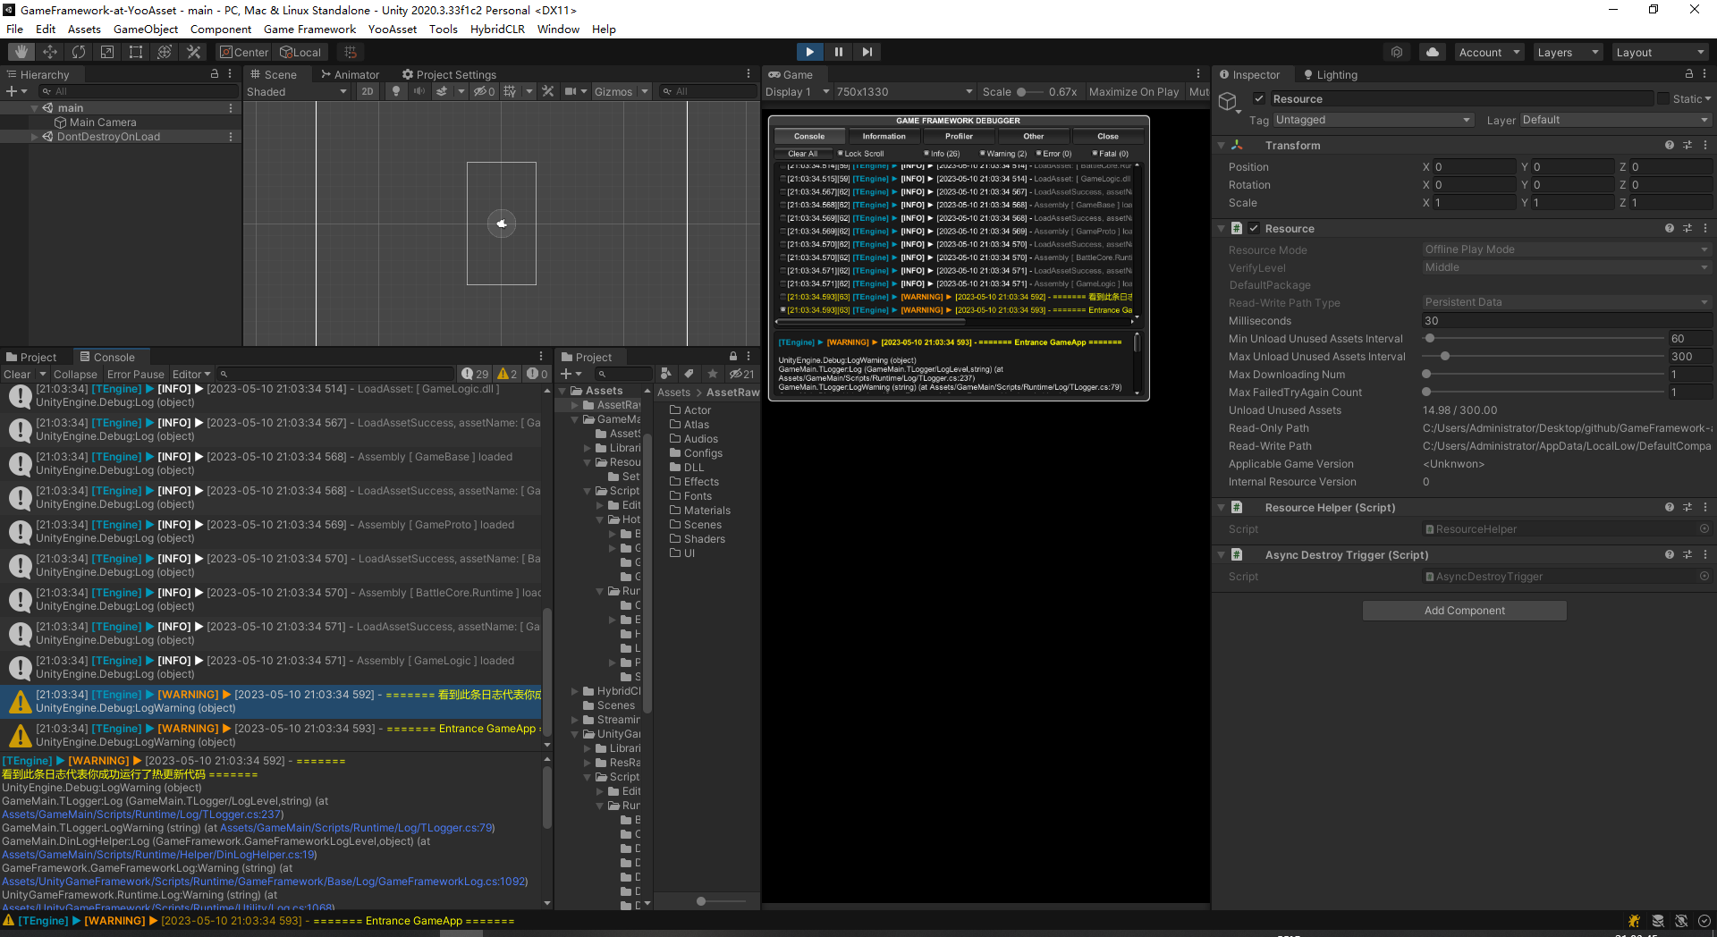Toggle the 2D scene view mode
Image resolution: width=1717 pixels, height=937 pixels.
(368, 91)
